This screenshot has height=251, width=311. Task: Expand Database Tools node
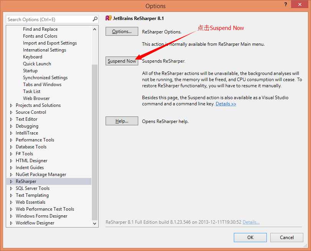point(11,147)
